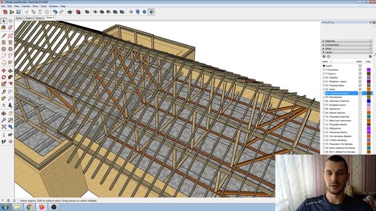Open OBS from the taskbar

pyautogui.click(x=53, y=207)
